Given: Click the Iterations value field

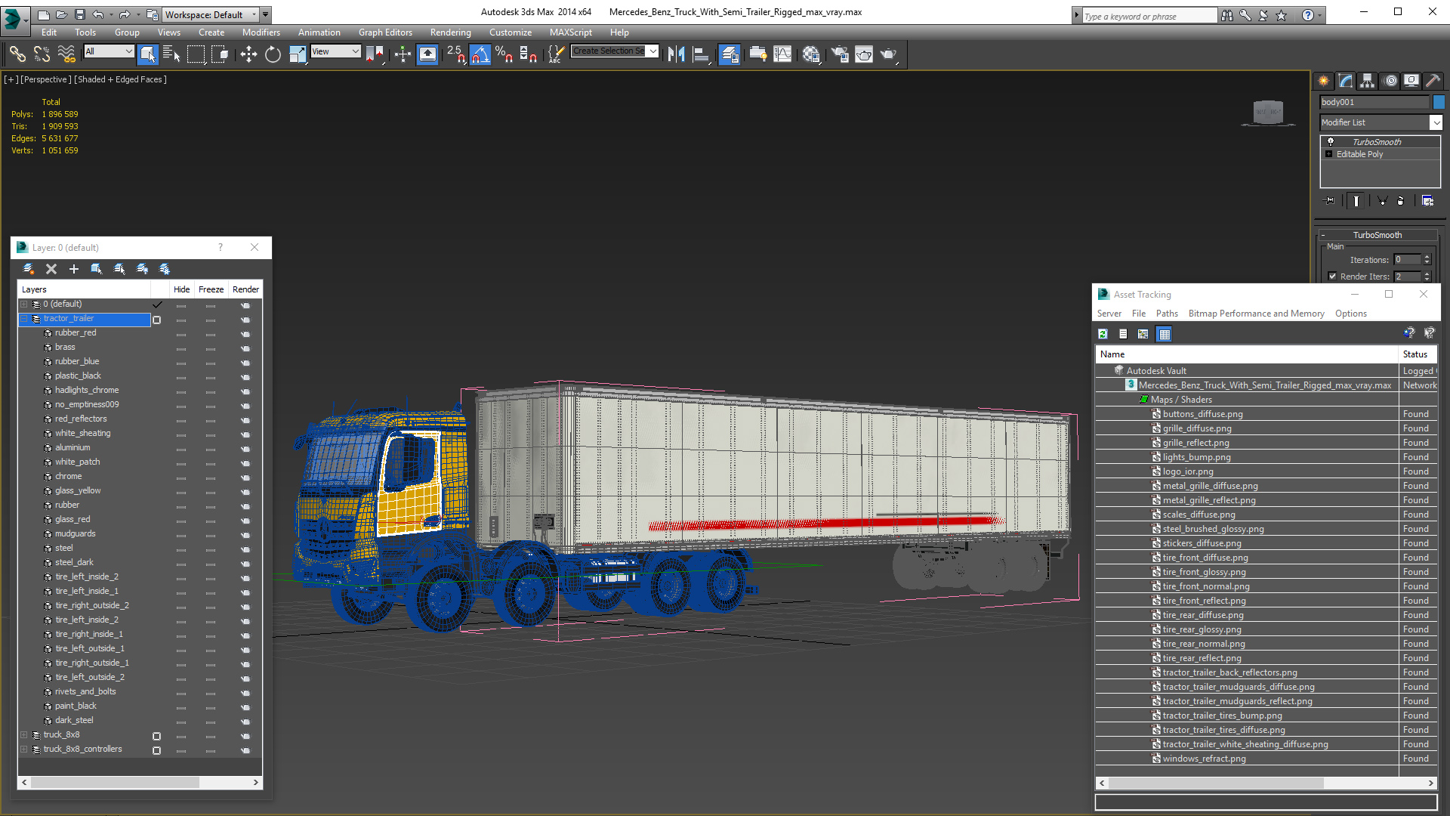Looking at the screenshot, I should [1407, 260].
